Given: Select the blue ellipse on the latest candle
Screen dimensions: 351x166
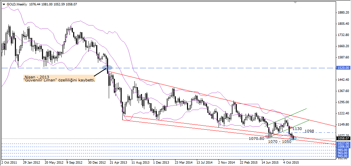Looking at the screenshot, I should tap(293, 137).
